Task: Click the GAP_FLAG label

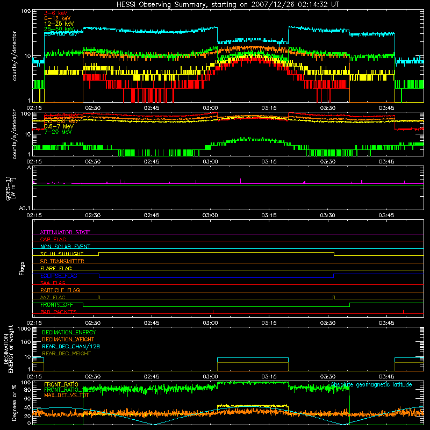Action: (53, 239)
